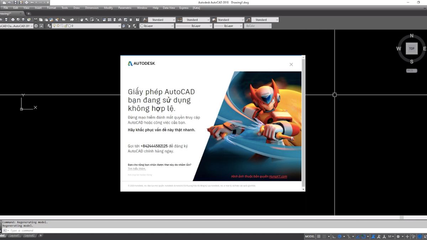Click the phone number +842444582125 text
Image resolution: width=427 pixels, height=240 pixels.
(154, 146)
